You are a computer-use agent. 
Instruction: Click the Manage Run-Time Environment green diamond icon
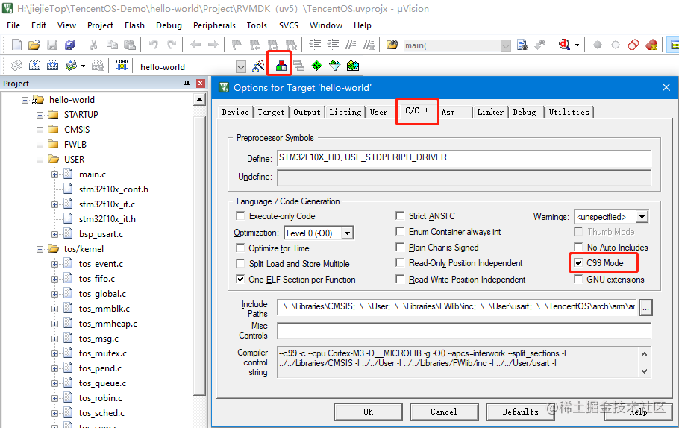coord(316,66)
